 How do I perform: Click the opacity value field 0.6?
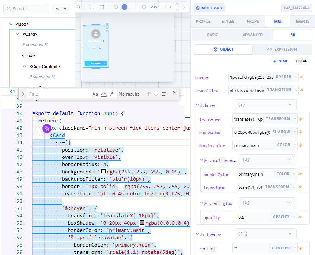[253, 217]
